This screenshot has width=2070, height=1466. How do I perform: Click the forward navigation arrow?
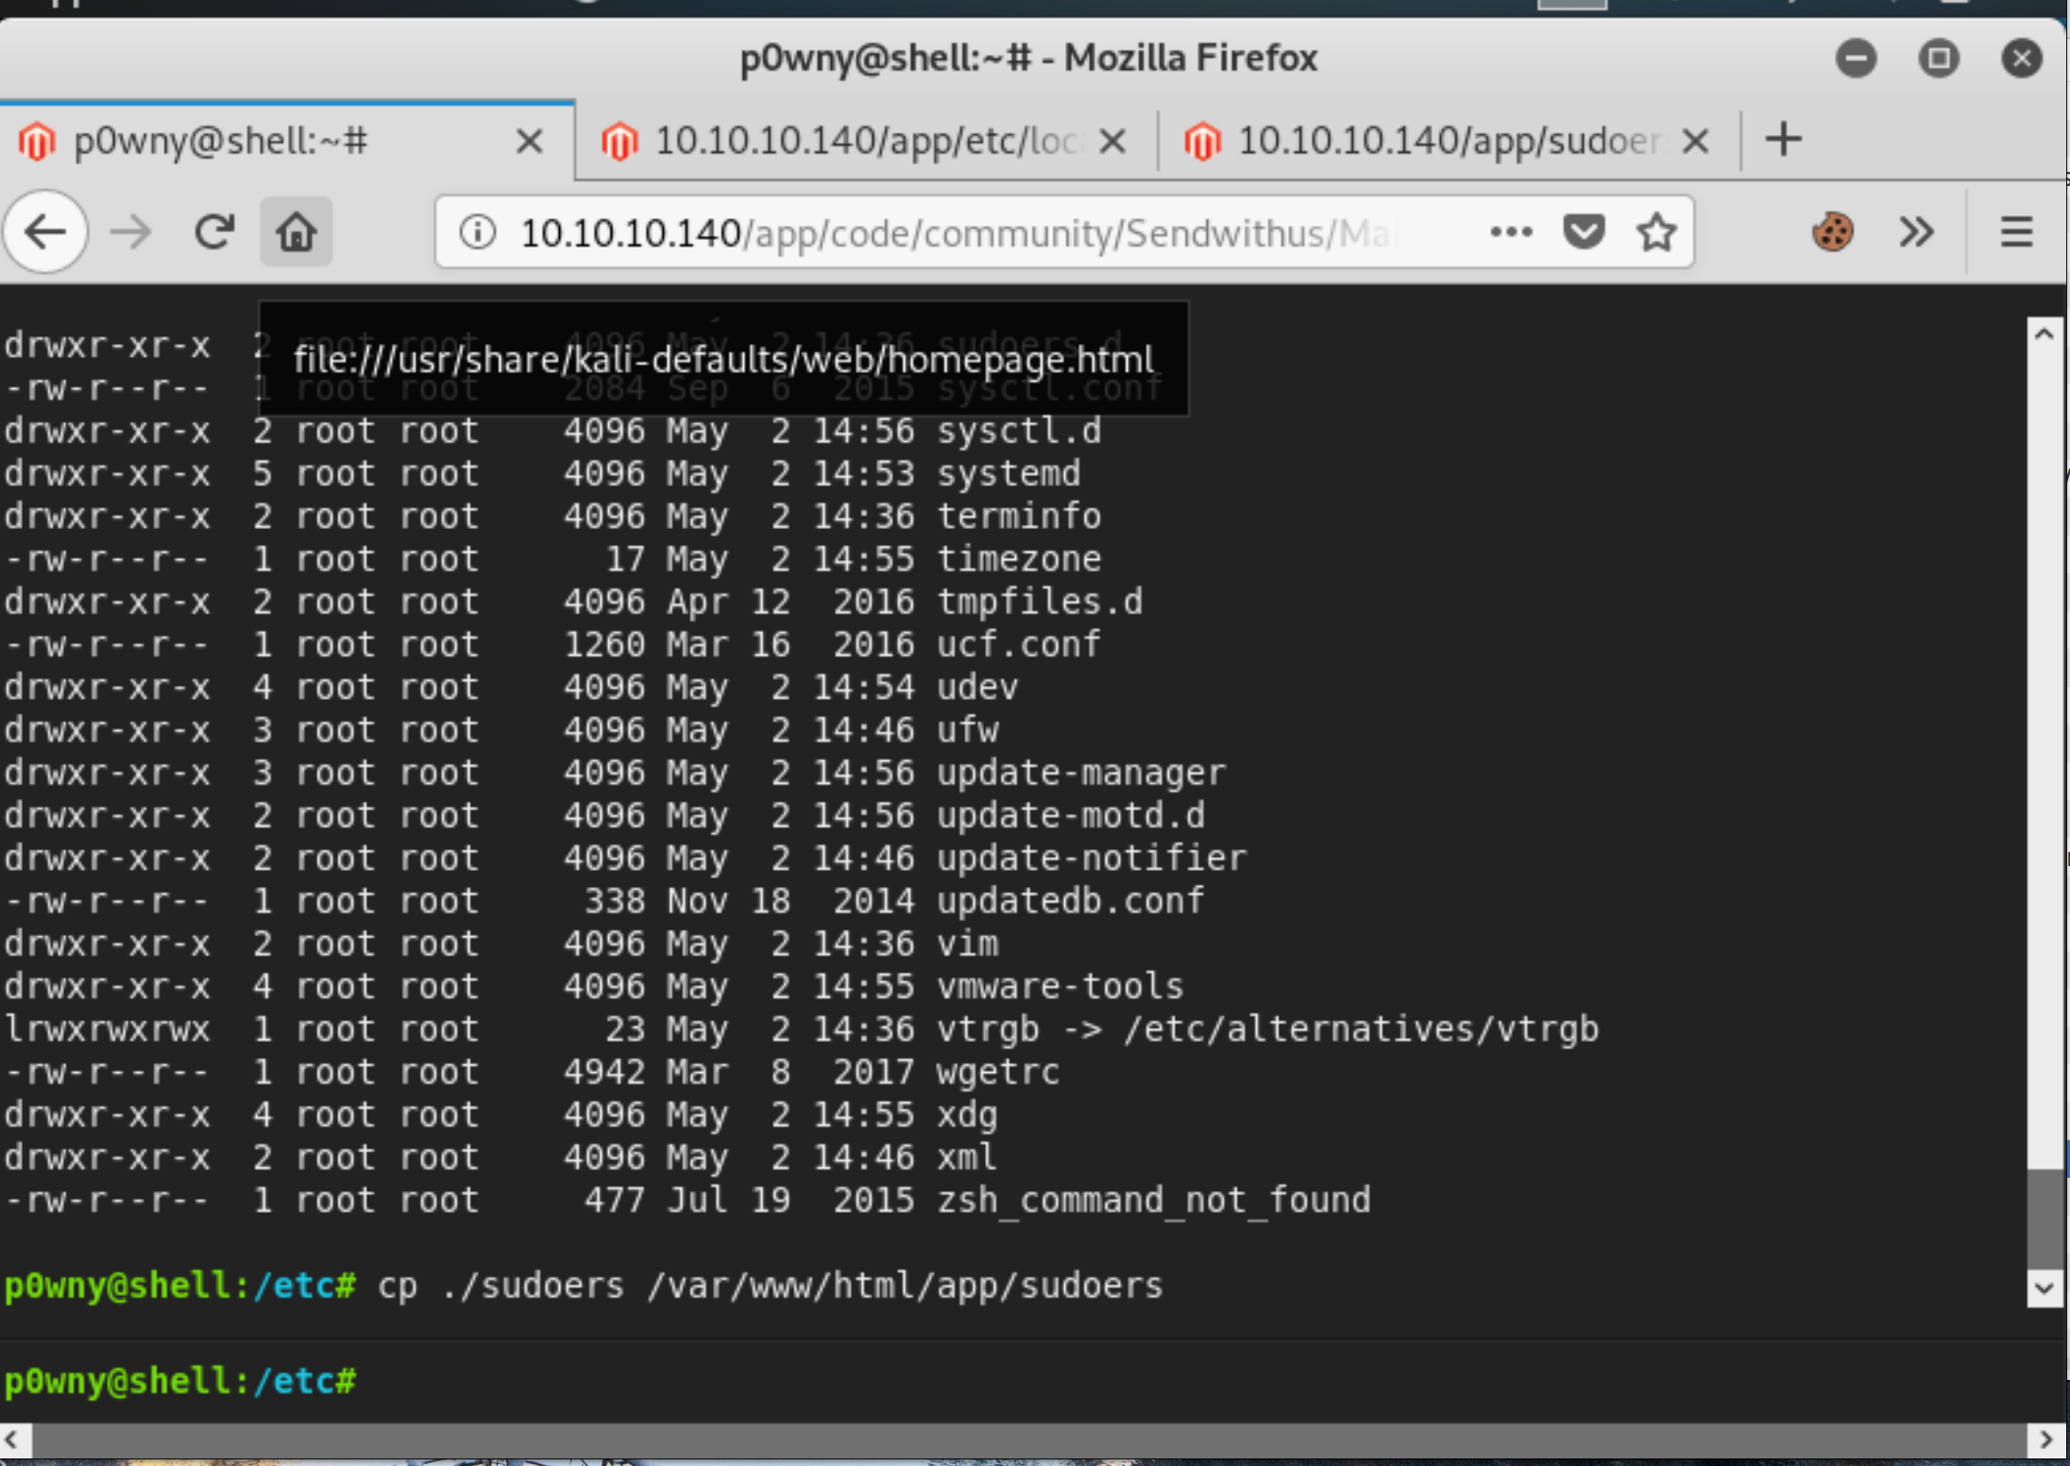point(130,232)
